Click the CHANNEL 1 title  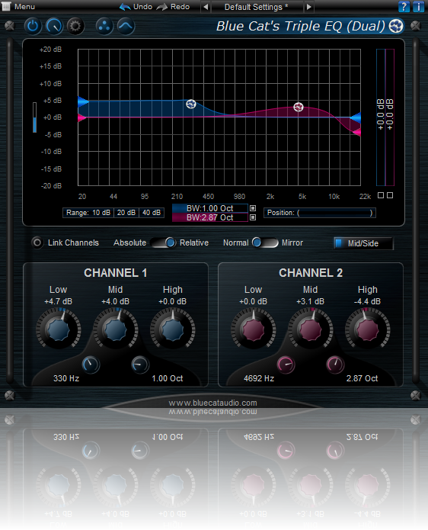pyautogui.click(x=116, y=273)
